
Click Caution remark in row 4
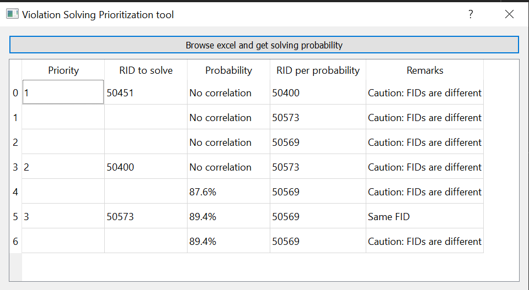point(425,191)
